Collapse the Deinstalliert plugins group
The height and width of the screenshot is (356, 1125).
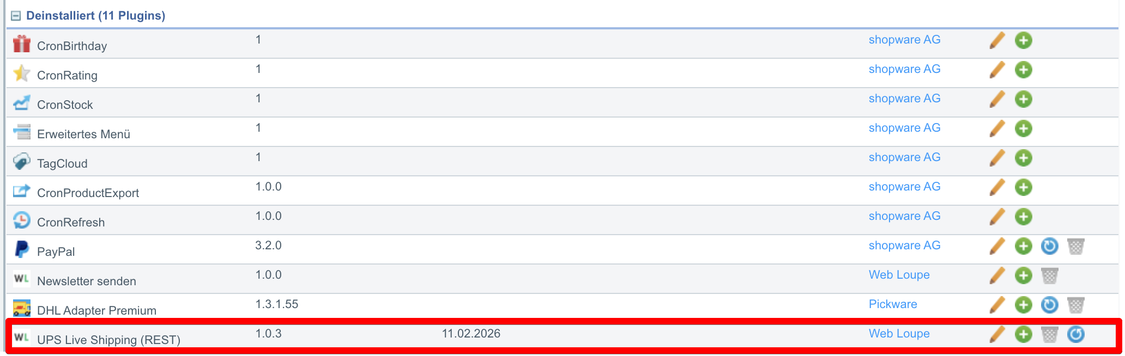click(16, 16)
